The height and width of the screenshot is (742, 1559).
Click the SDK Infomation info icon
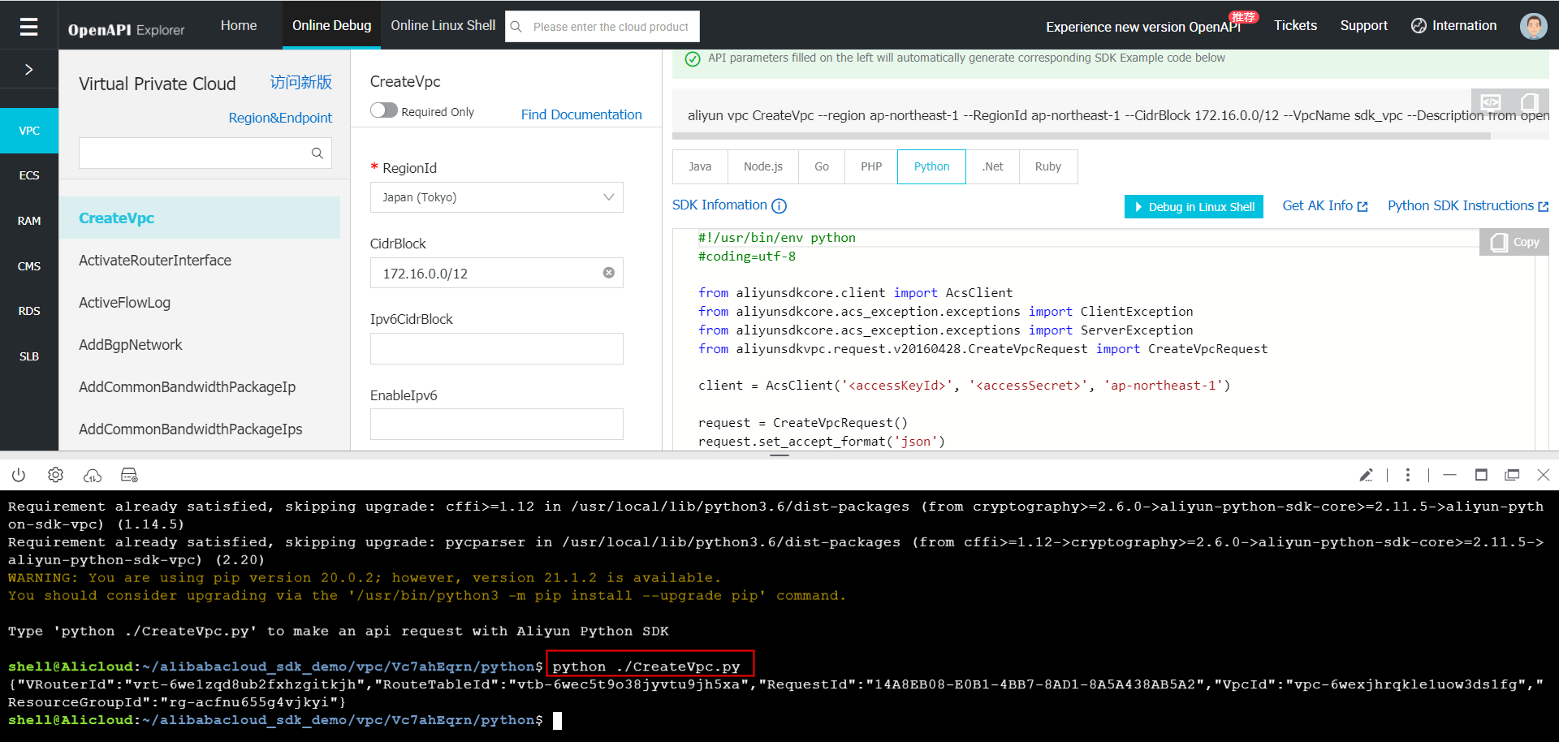[x=779, y=206]
